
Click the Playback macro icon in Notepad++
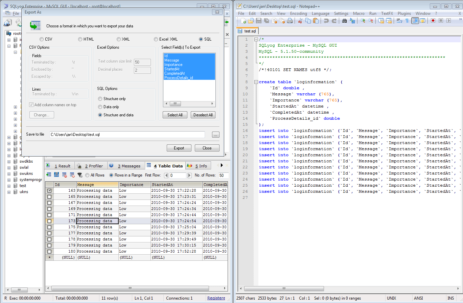tap(449, 21)
